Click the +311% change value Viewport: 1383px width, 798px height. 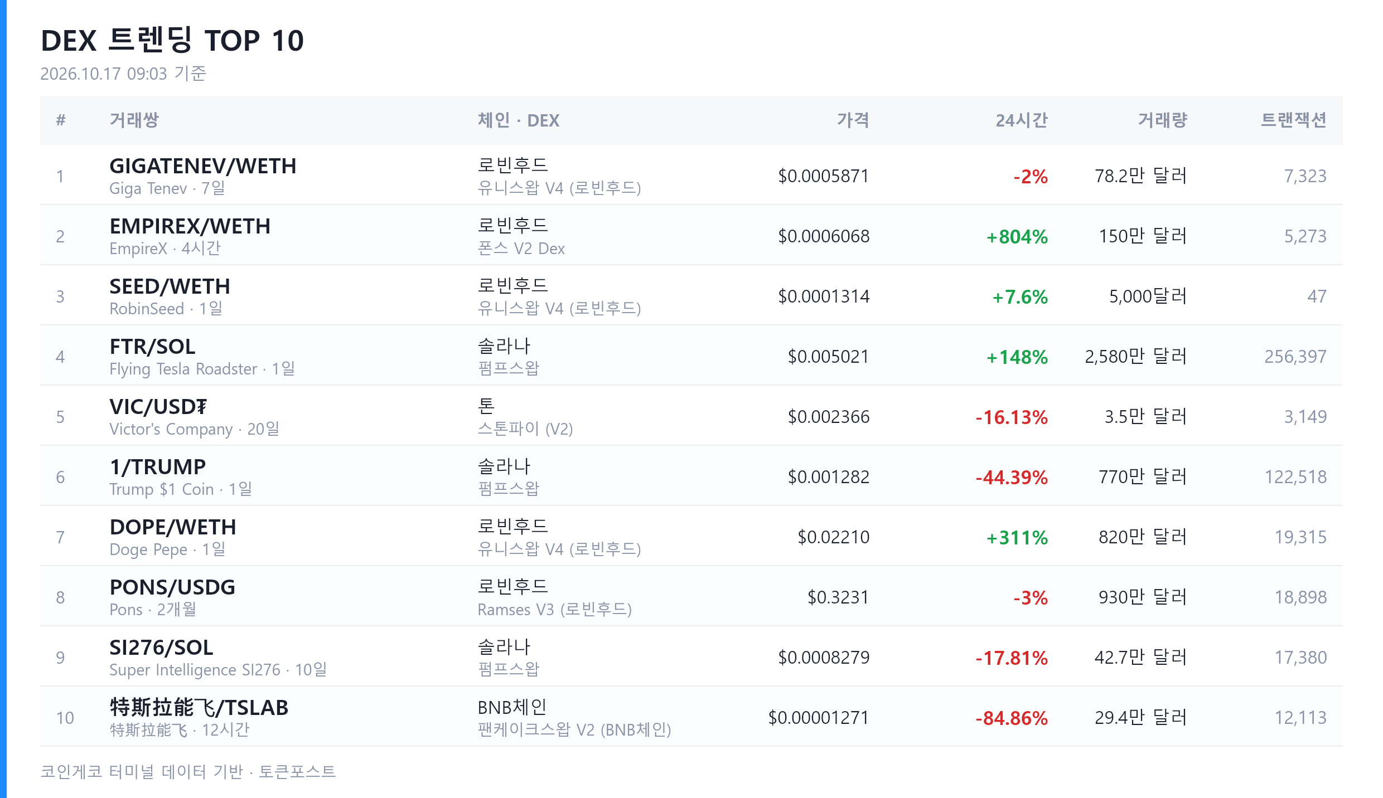[1017, 538]
